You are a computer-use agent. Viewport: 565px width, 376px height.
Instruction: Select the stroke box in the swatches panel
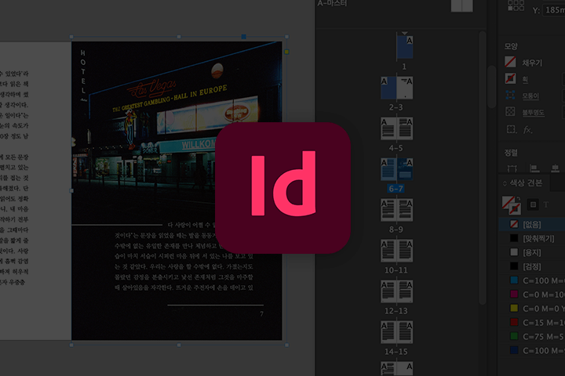516,208
